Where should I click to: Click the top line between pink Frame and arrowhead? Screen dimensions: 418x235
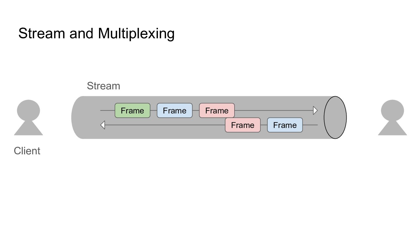(x=273, y=111)
